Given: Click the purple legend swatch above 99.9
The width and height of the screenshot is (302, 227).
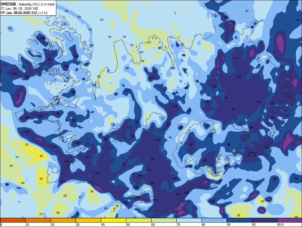Looking at the screenshot, I should pyautogui.click(x=289, y=220).
